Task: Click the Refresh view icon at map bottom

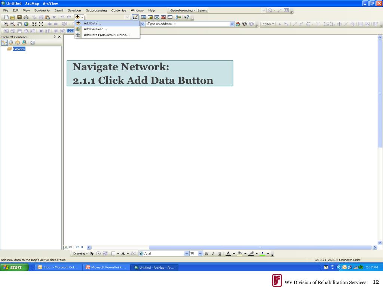Action: tap(77, 247)
